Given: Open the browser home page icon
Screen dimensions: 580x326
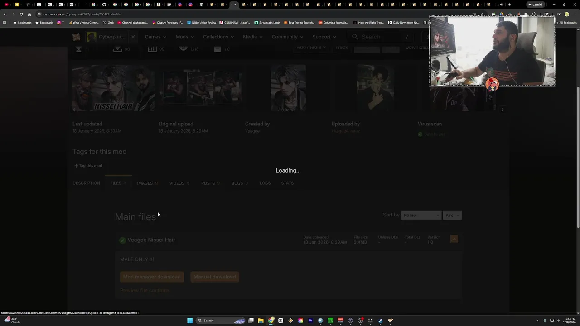Looking at the screenshot, I should (x=29, y=14).
